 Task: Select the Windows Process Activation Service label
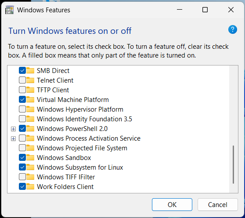(89, 138)
